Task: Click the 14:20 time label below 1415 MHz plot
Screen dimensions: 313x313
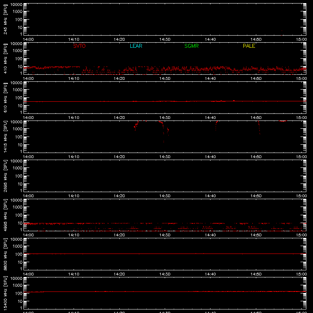Action: click(119, 157)
